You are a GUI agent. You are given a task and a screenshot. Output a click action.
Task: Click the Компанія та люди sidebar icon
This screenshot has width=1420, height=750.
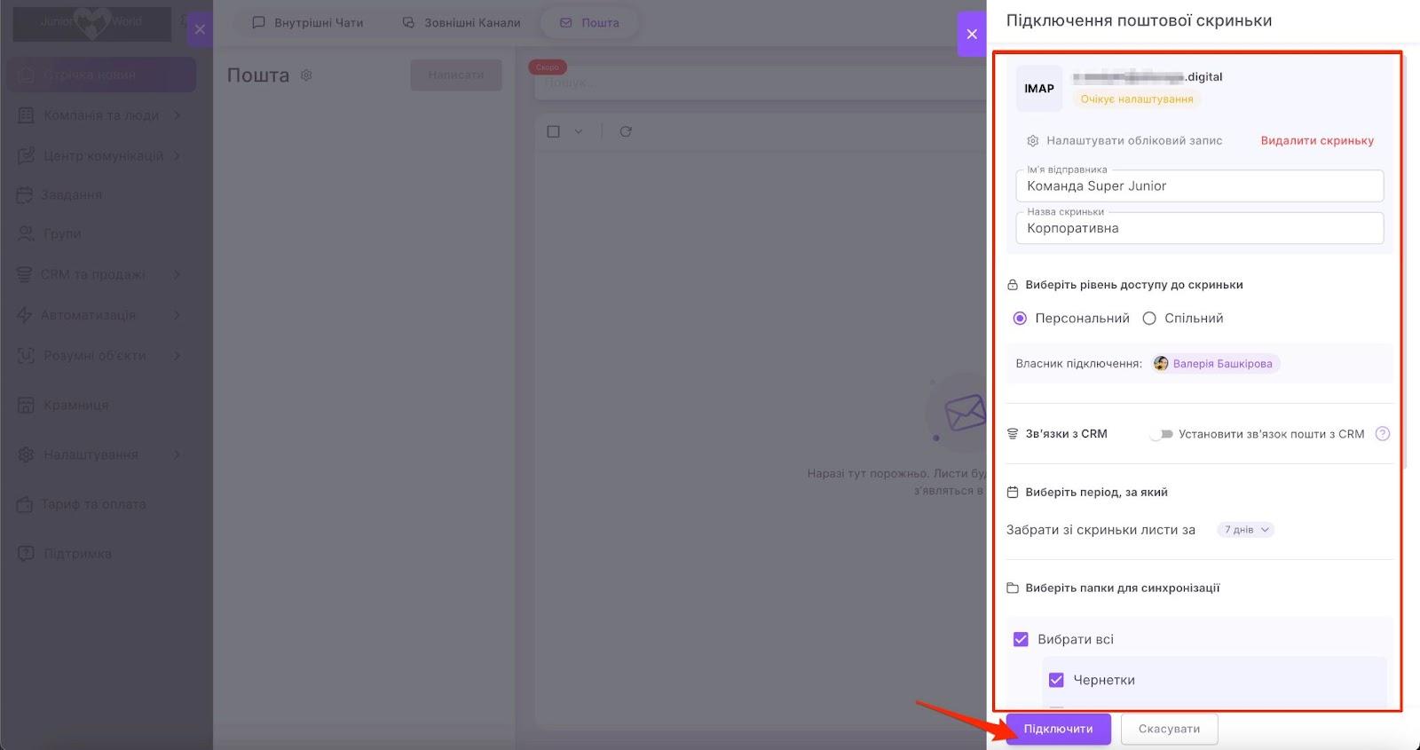click(26, 115)
